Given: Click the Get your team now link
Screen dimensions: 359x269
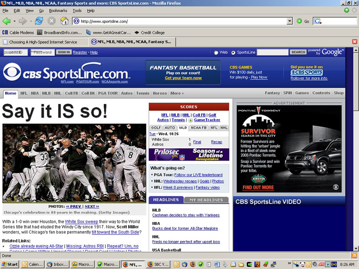Looking at the screenshot, I should pyautogui.click(x=183, y=78).
